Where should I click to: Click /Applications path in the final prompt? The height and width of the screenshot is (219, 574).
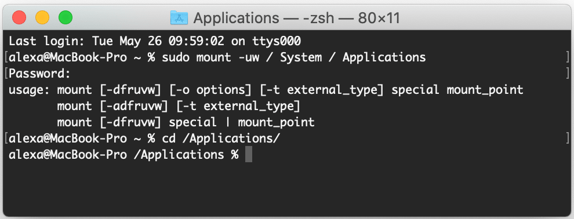179,155
